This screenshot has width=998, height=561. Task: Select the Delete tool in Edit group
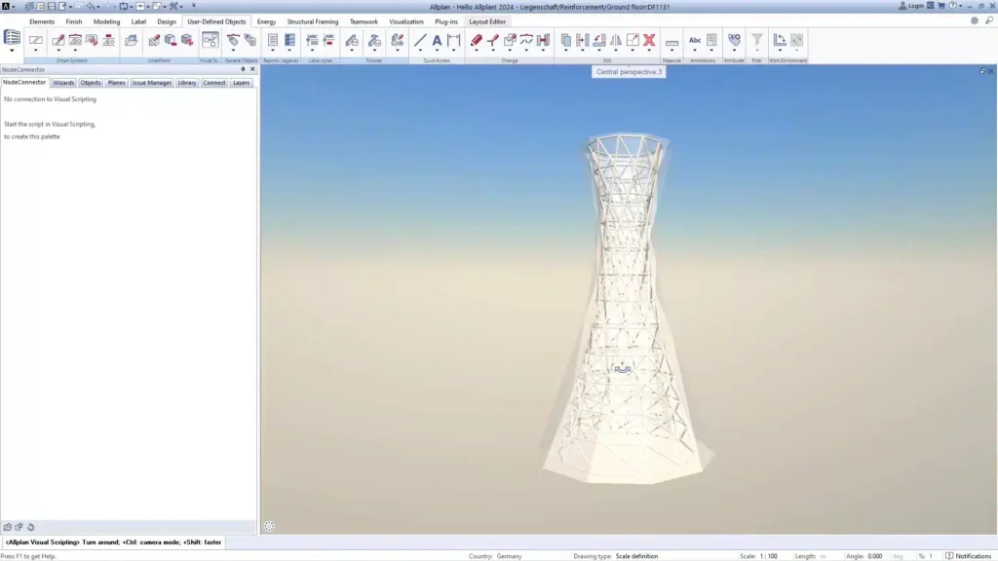(x=648, y=39)
